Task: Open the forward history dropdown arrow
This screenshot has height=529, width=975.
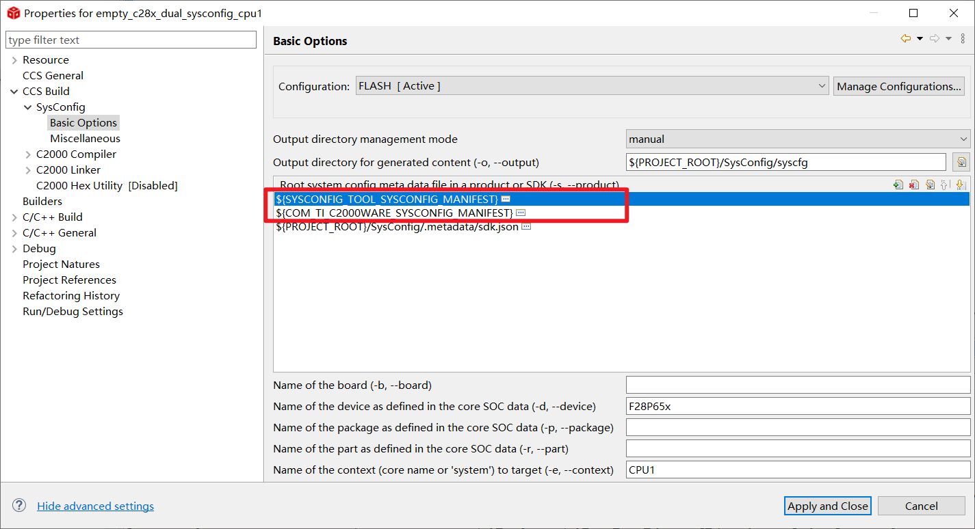Action: 948,39
